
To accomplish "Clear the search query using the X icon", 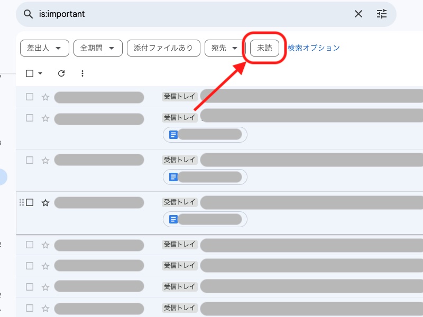I will (358, 14).
